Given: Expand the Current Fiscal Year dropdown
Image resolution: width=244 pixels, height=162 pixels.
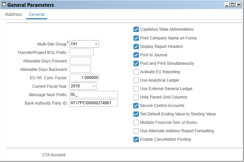Looking at the screenshot, I should pos(93,86).
